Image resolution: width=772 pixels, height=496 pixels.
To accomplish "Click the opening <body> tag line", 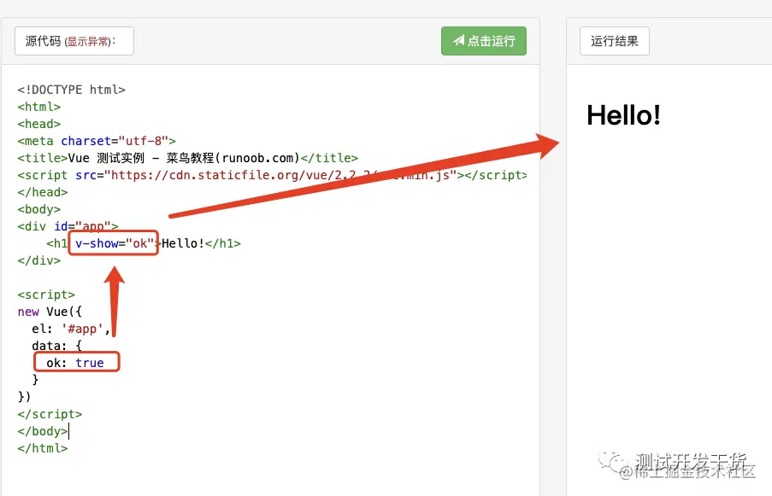I will [x=38, y=209].
